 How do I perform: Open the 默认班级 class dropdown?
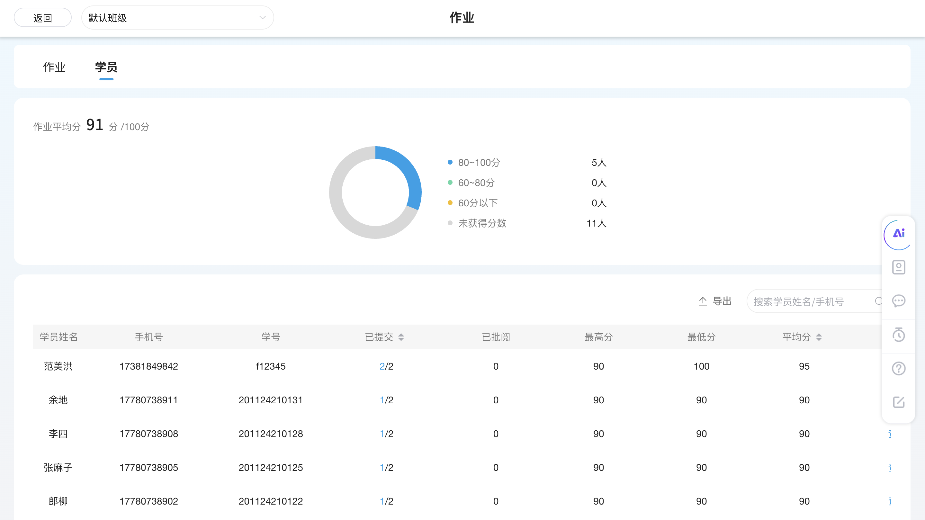coord(178,18)
